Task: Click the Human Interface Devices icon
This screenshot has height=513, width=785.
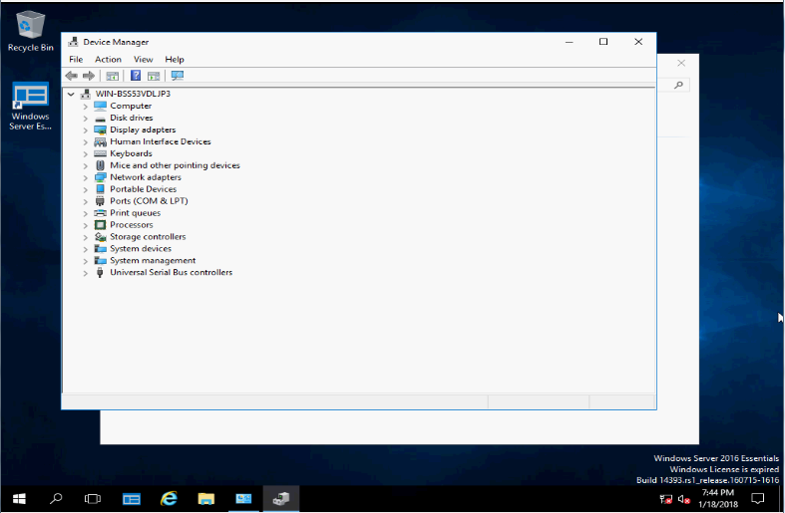Action: click(100, 142)
